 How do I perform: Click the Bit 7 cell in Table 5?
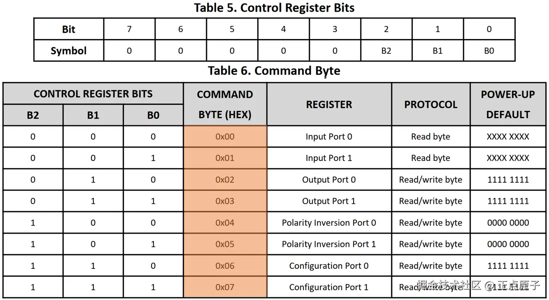(129, 29)
